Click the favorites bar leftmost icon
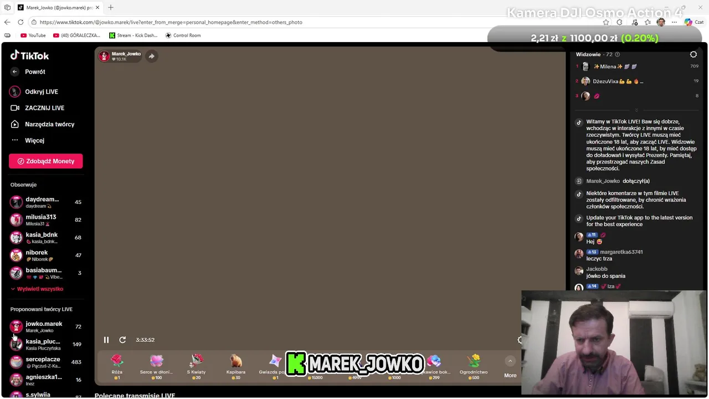 coord(7,35)
